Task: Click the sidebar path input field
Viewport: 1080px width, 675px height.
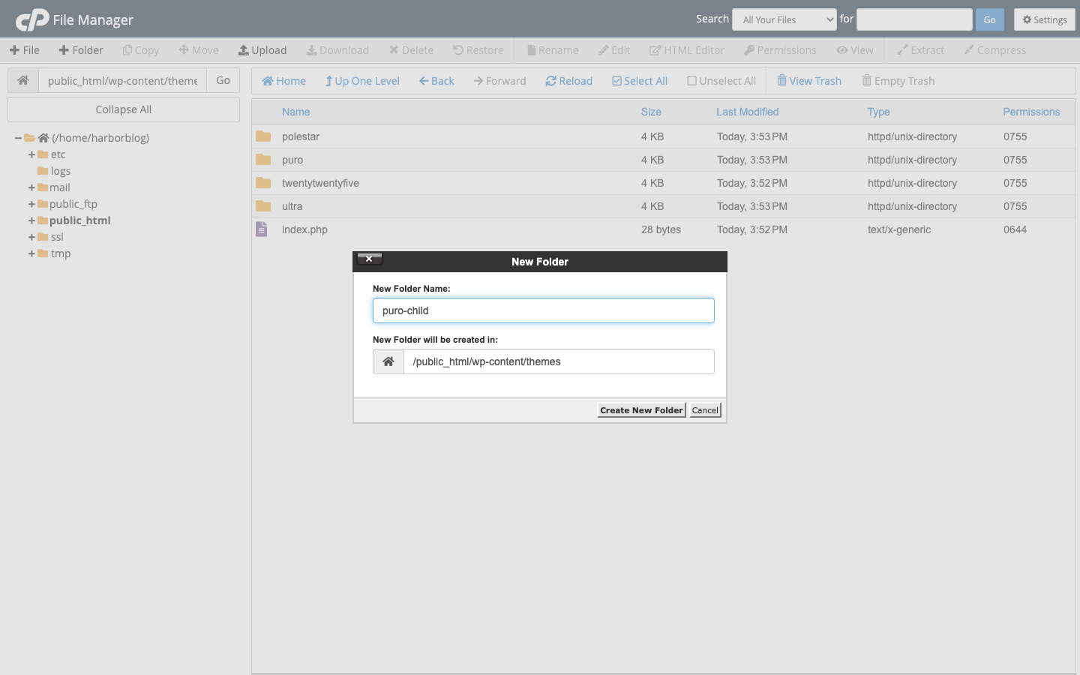Action: pyautogui.click(x=123, y=80)
